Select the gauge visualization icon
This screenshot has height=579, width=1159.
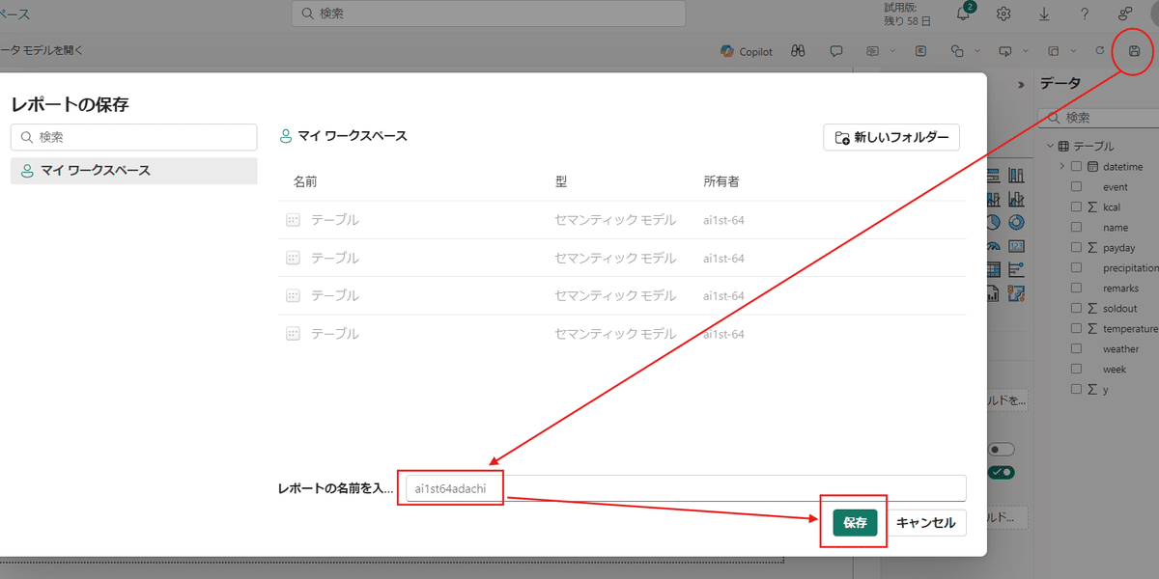click(993, 245)
